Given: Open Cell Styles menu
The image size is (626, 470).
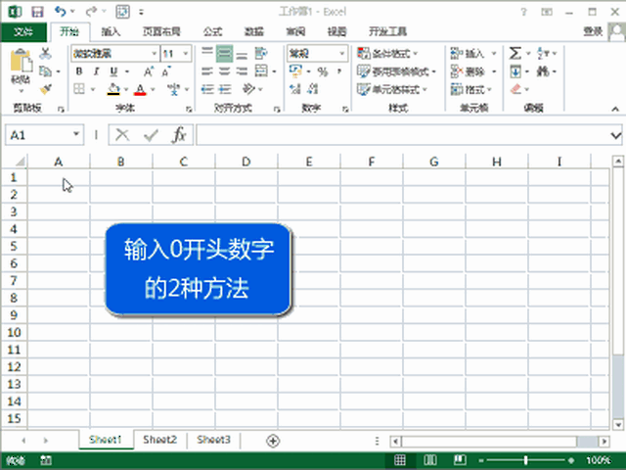Looking at the screenshot, I should [392, 89].
